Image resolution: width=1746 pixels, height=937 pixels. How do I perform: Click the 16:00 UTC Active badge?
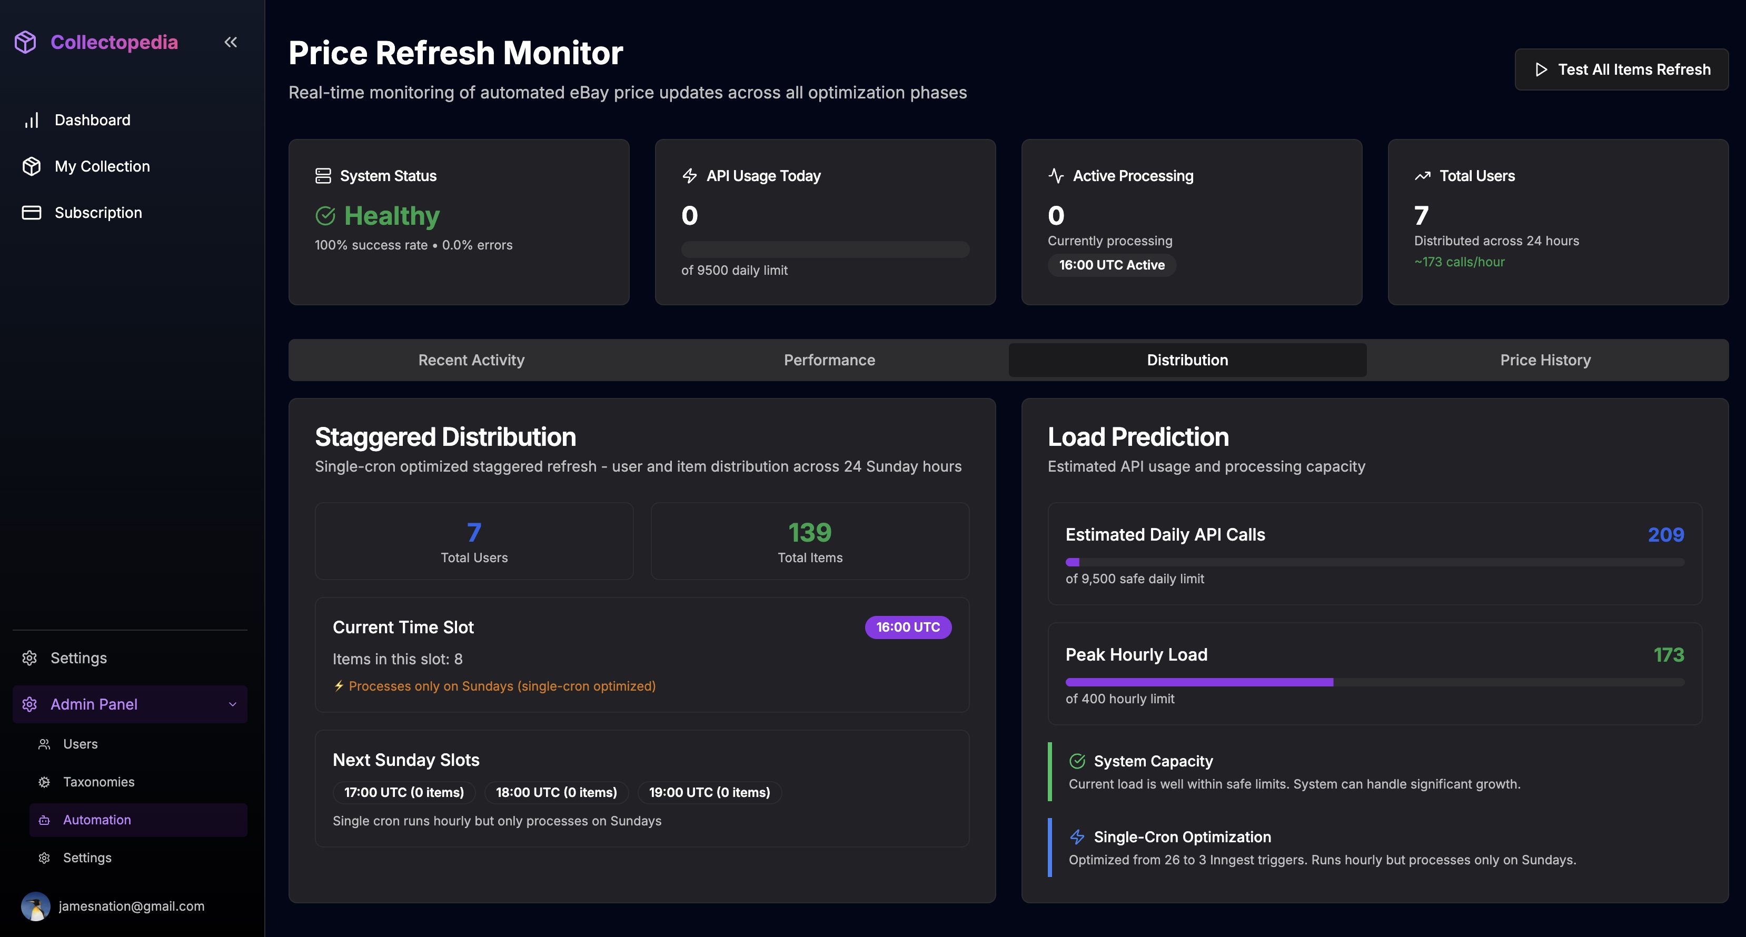1111,265
